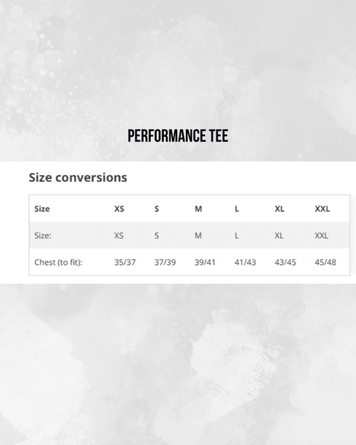The height and width of the screenshot is (445, 356).
Task: Select the S column header
Action: point(157,209)
